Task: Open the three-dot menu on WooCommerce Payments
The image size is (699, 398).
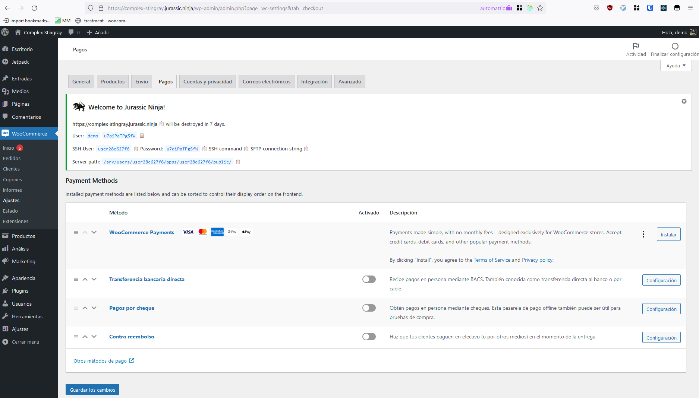Action: pyautogui.click(x=643, y=234)
